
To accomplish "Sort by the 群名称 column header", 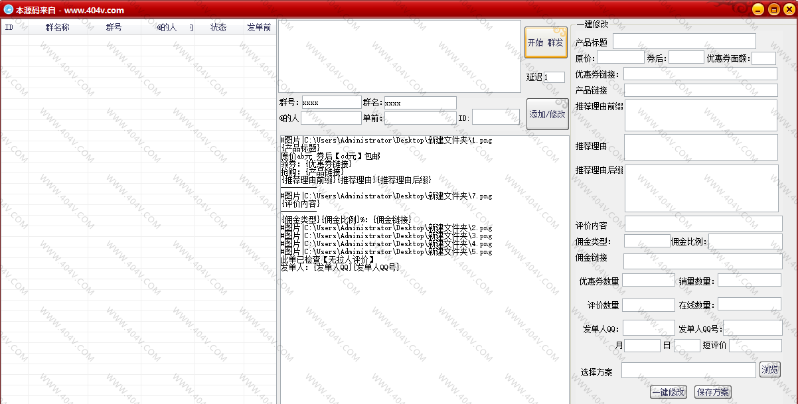I will [57, 28].
